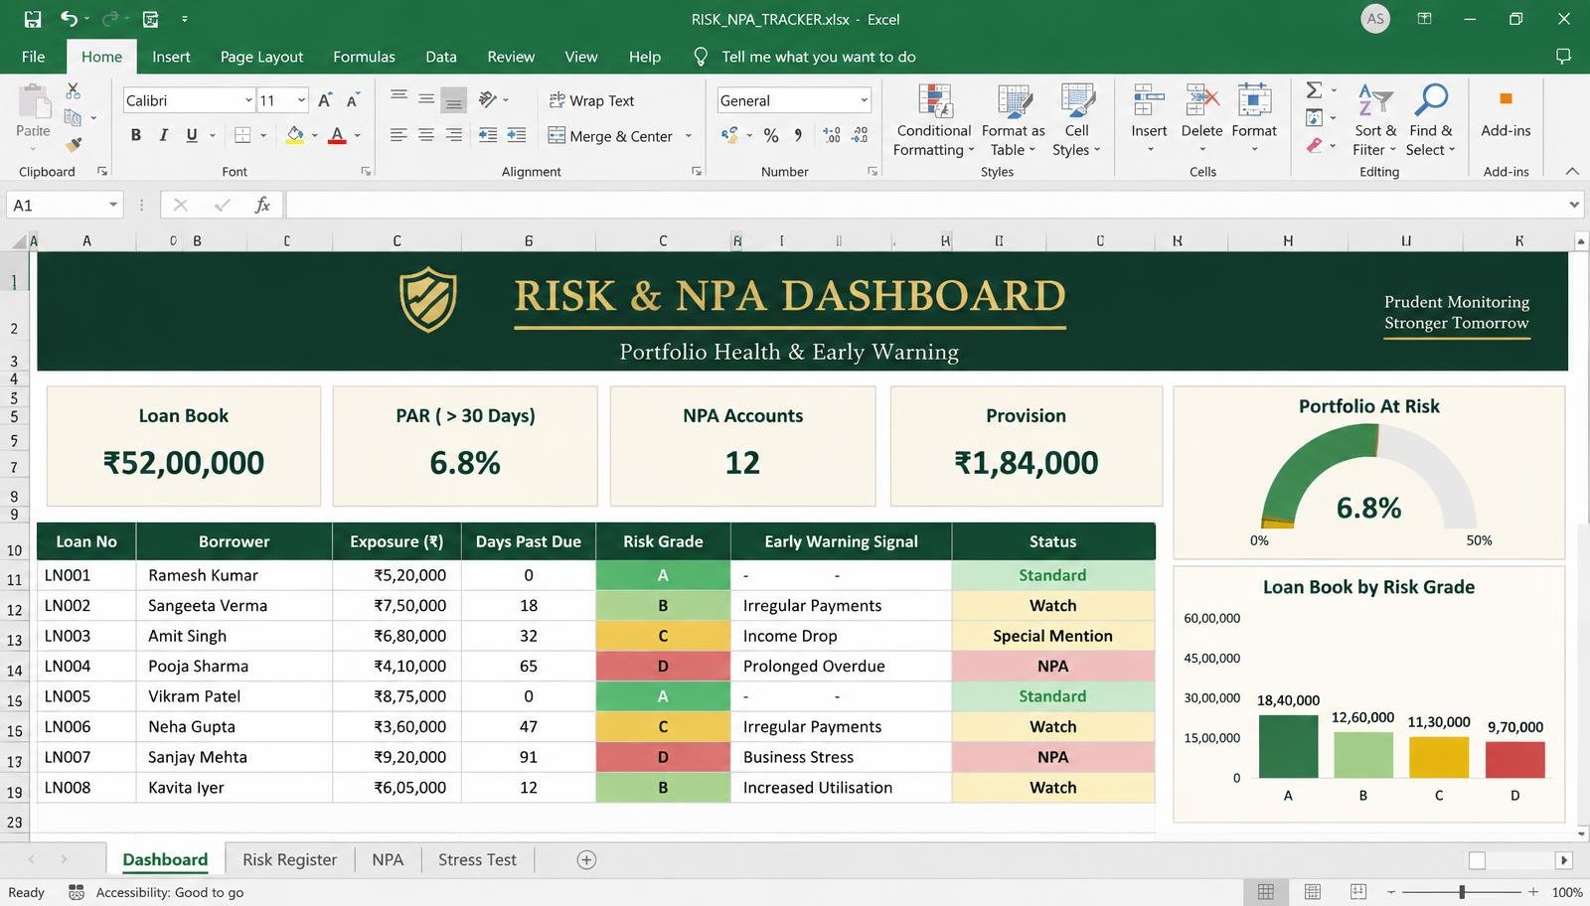Screen dimensions: 1590x906
Task: Open the Formulas ribbon tab
Action: click(364, 57)
